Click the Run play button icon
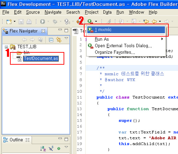The height and width of the screenshot is (154, 178). [x=43, y=22]
